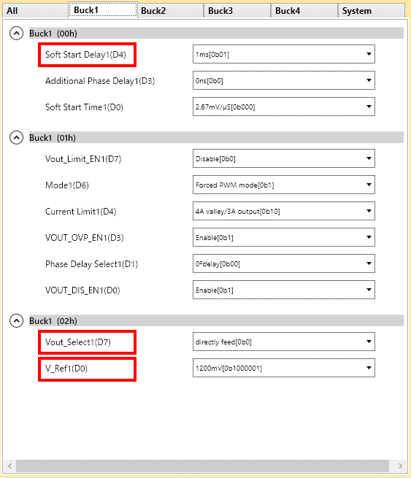
Task: Click the horizontal scrollbar right arrow
Action: coord(400,466)
